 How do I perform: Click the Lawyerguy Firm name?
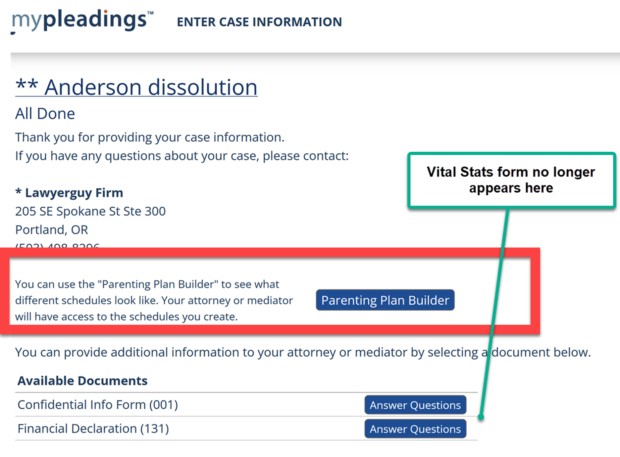(x=74, y=193)
